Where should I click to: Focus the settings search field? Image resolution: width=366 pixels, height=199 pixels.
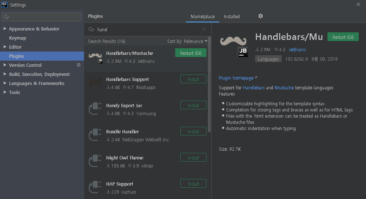point(41,17)
